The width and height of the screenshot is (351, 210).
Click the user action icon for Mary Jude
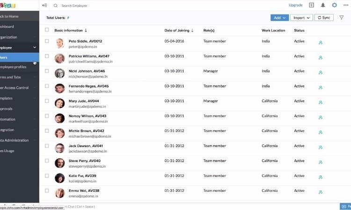point(321,103)
